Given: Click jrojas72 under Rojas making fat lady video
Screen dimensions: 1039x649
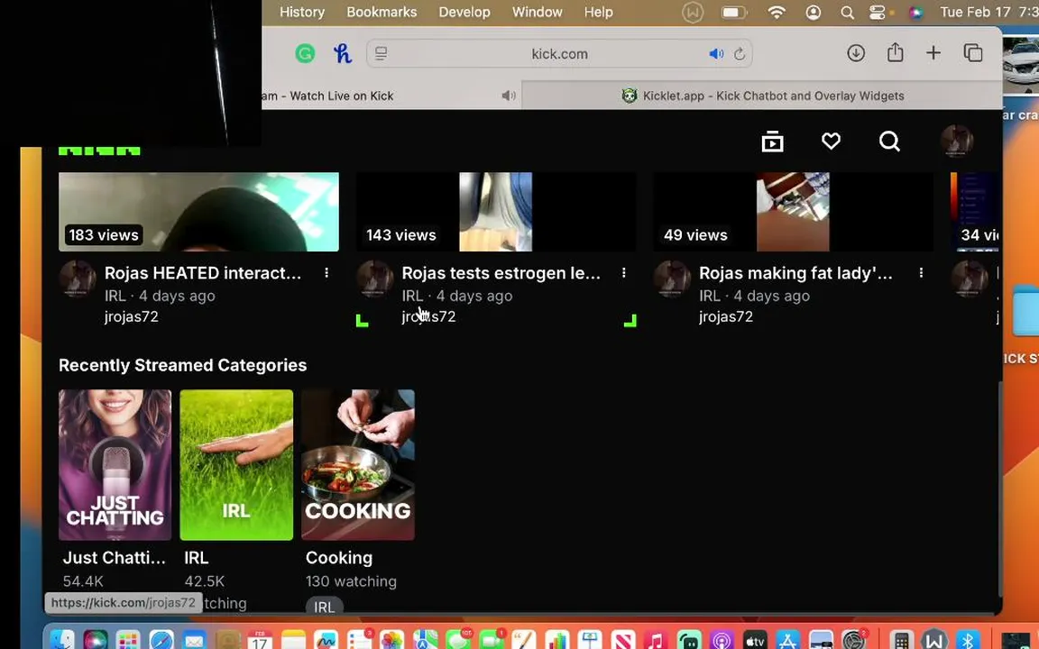Looking at the screenshot, I should (726, 316).
